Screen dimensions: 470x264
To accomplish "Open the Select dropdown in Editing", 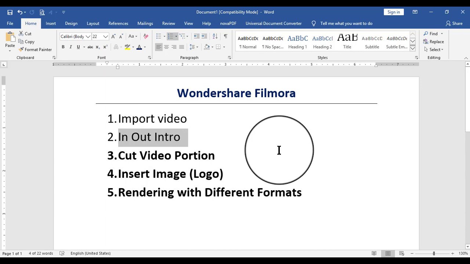I will pyautogui.click(x=434, y=49).
